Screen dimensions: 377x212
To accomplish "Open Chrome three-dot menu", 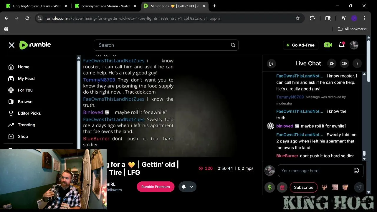I will tap(365, 18).
